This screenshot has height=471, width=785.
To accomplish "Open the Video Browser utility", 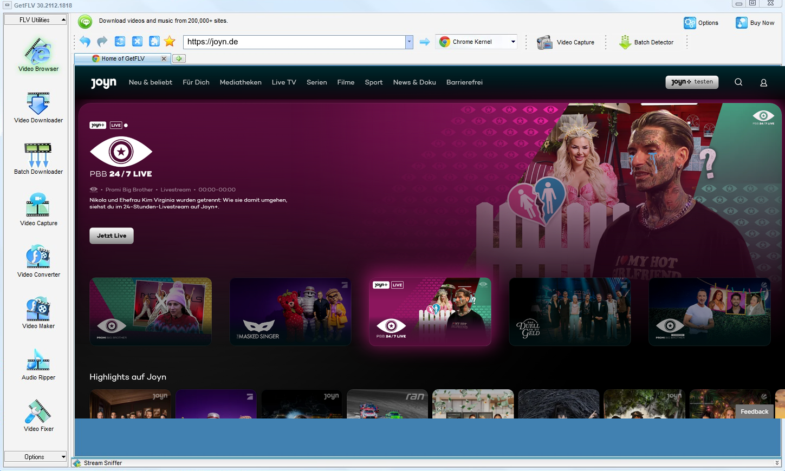I will (38, 55).
